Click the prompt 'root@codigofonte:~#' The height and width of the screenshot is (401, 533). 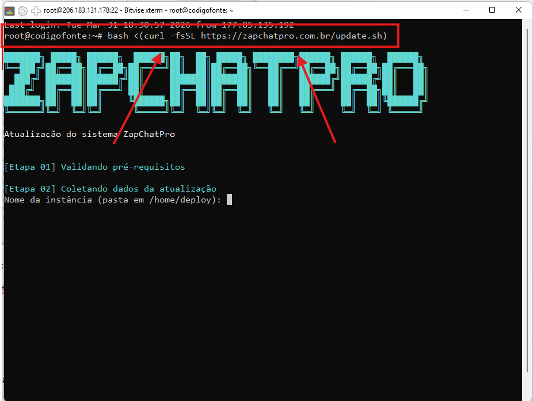54,36
